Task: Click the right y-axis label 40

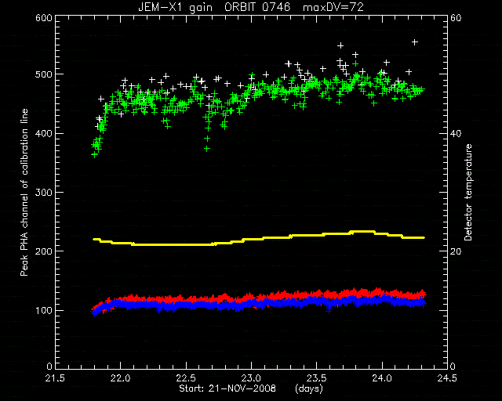Action: pos(456,133)
